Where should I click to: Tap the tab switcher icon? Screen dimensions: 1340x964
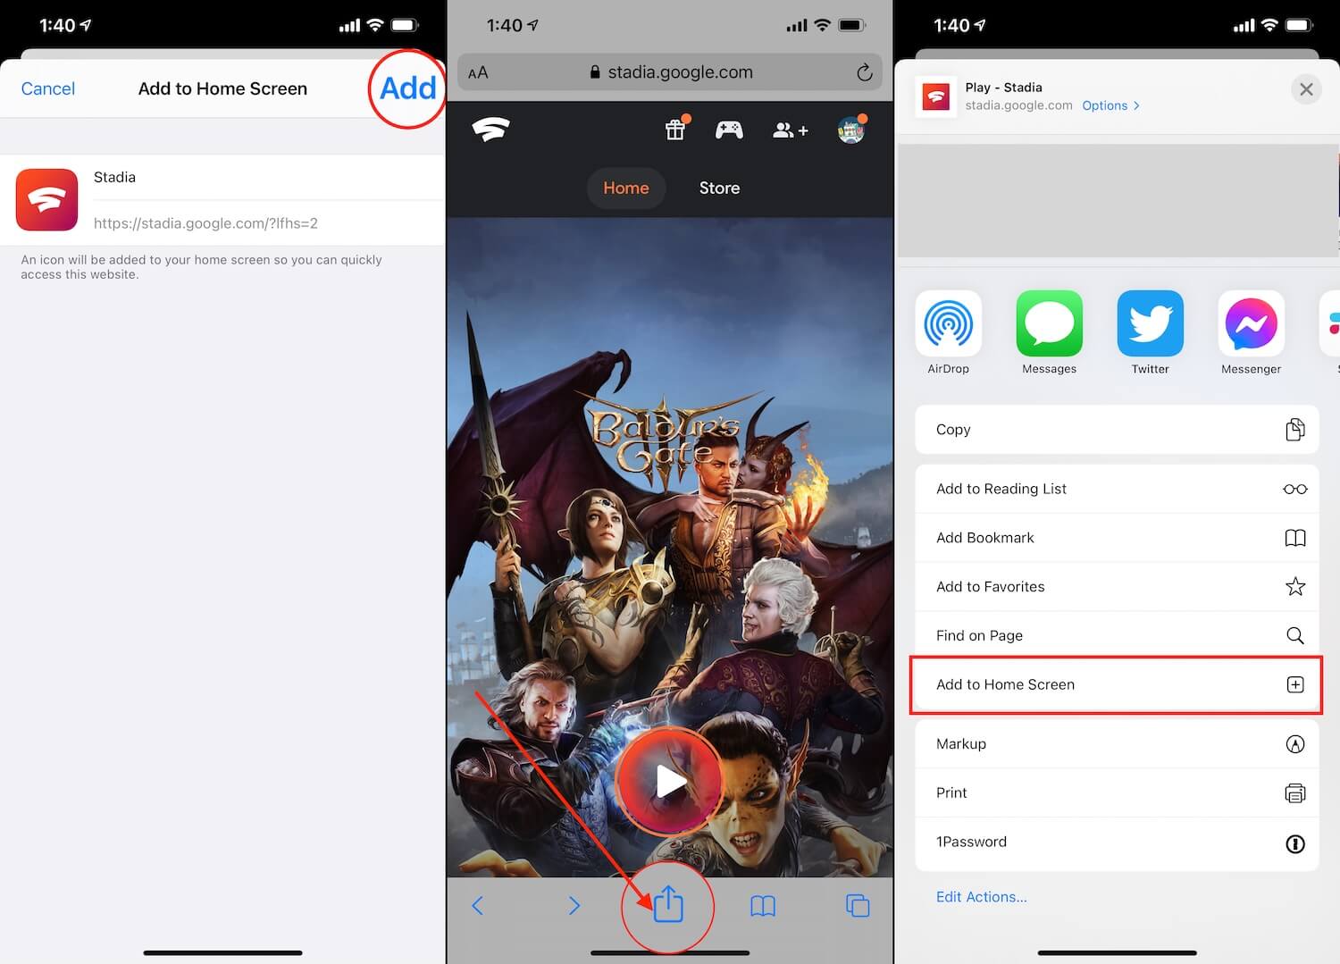click(x=857, y=905)
